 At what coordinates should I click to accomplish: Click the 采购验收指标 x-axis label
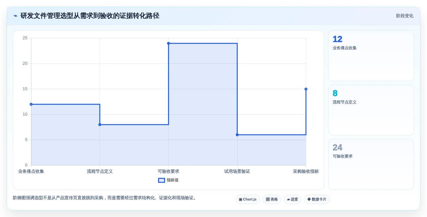(x=306, y=171)
